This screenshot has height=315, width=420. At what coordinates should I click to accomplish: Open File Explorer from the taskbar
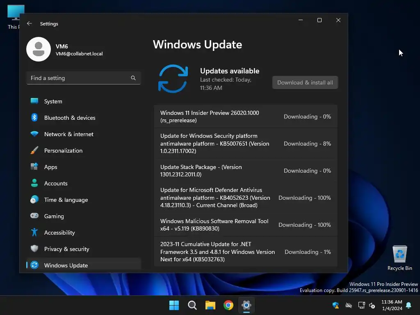210,305
